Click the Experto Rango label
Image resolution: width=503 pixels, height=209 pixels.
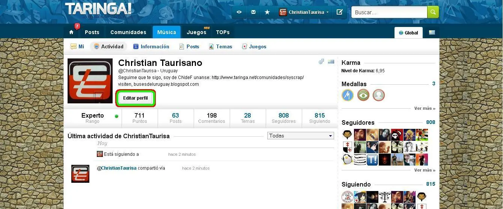pyautogui.click(x=92, y=118)
